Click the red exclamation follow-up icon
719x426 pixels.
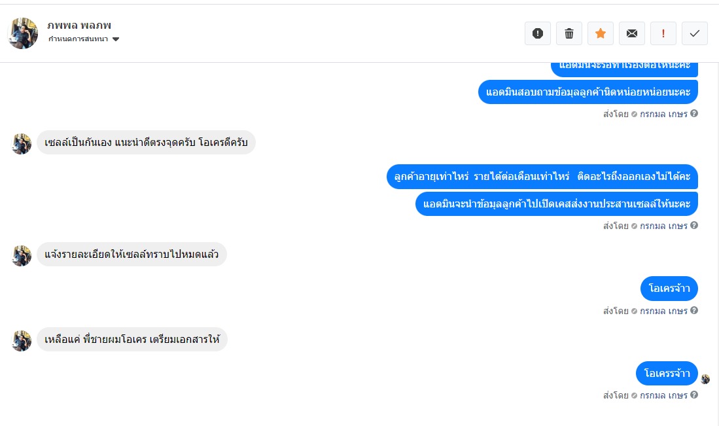[x=663, y=33]
